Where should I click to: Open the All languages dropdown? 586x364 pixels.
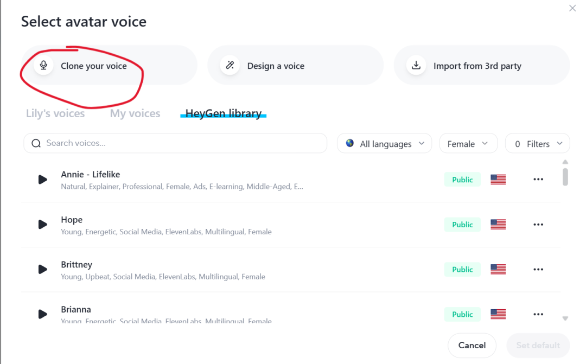384,144
